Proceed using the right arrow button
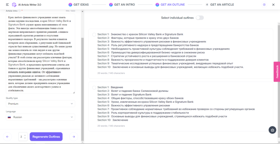This screenshot has width=280, height=144. coord(73,137)
